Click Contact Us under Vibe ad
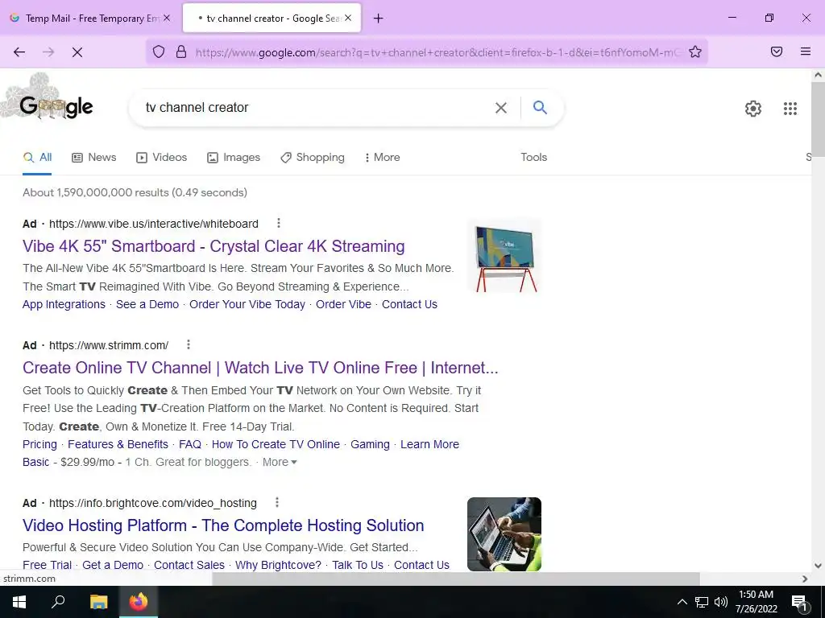The height and width of the screenshot is (618, 825). click(409, 304)
